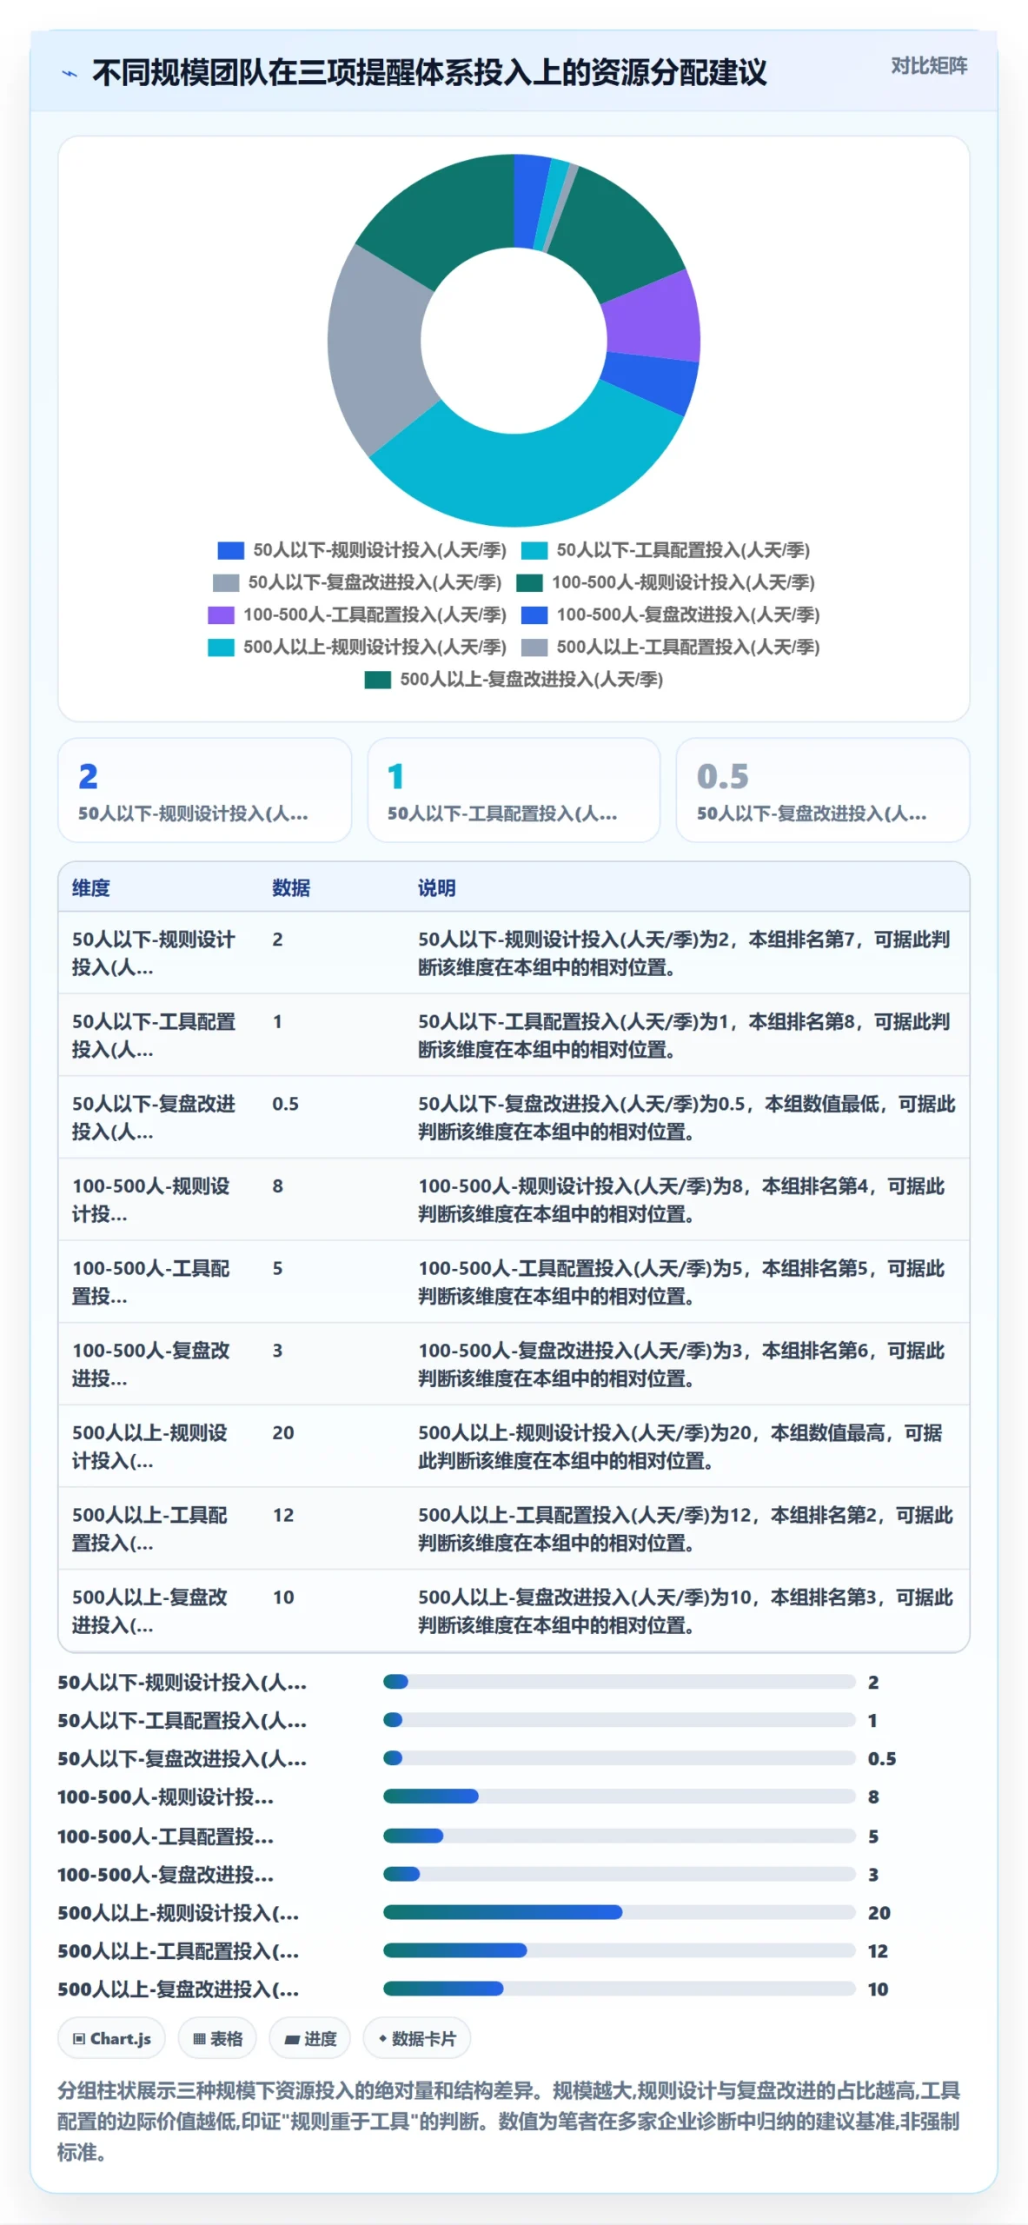The height and width of the screenshot is (2225, 1028).
Task: Click progress bar for 500人以上-规则设计投入
Action: (x=620, y=1912)
